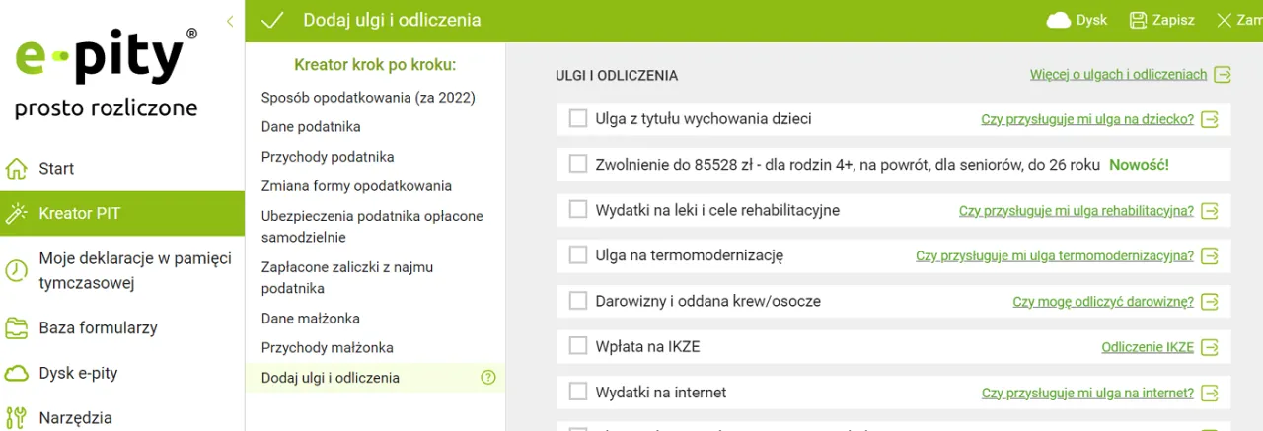Viewport: 1263px width, 431px height.
Task: Click the Kreator PIT magic wand icon
Action: click(16, 213)
